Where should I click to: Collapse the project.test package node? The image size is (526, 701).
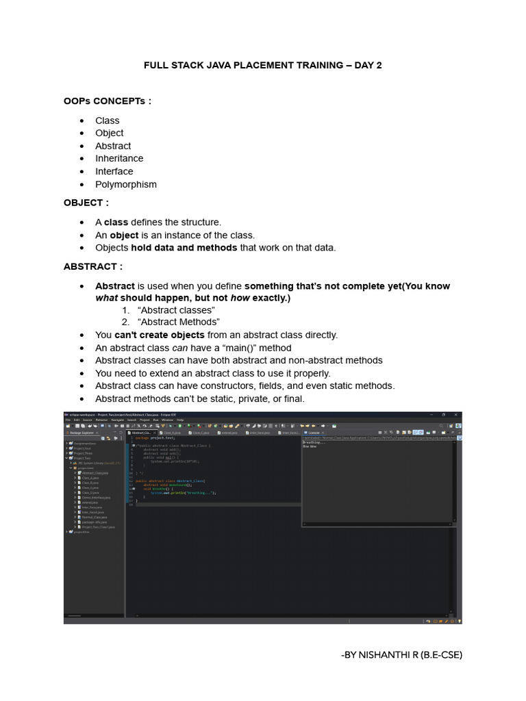71,468
